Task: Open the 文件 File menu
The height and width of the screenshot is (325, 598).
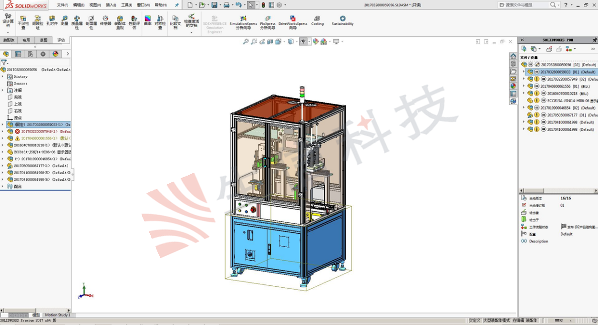Action: tap(62, 5)
